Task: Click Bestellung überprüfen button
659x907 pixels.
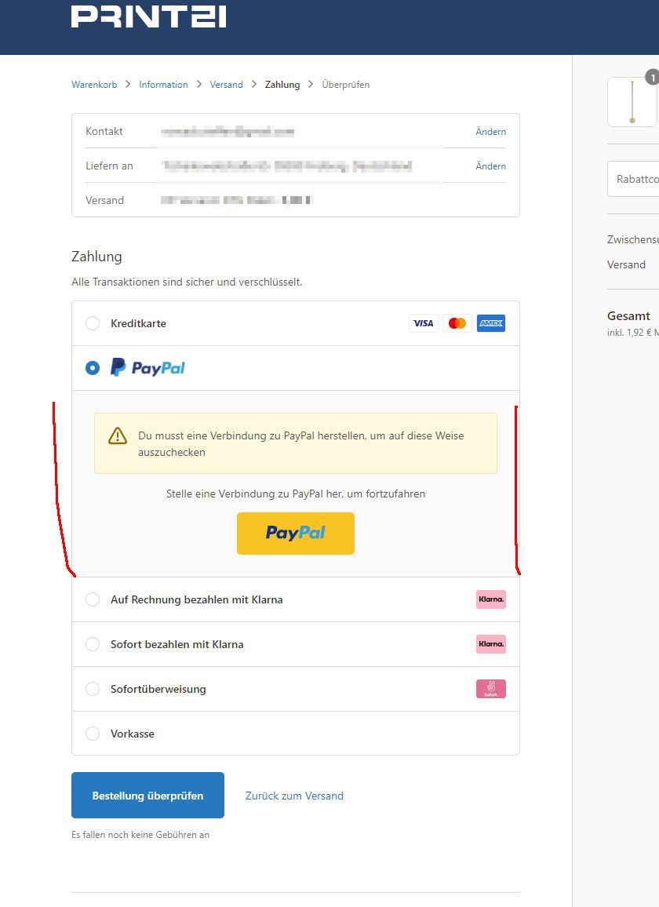Action: [147, 796]
